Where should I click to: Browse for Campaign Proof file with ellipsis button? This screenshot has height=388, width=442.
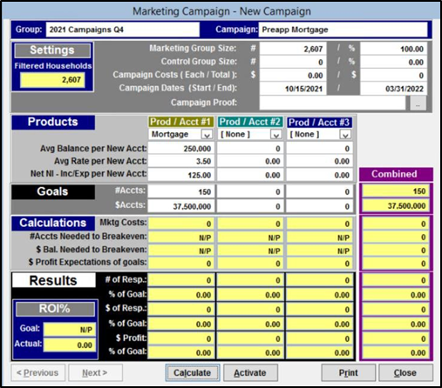[418, 104]
